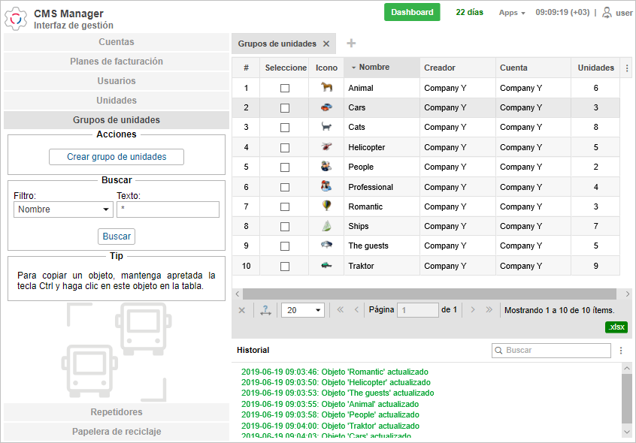The image size is (636, 443).
Task: Open the table column options menu
Action: (x=628, y=68)
